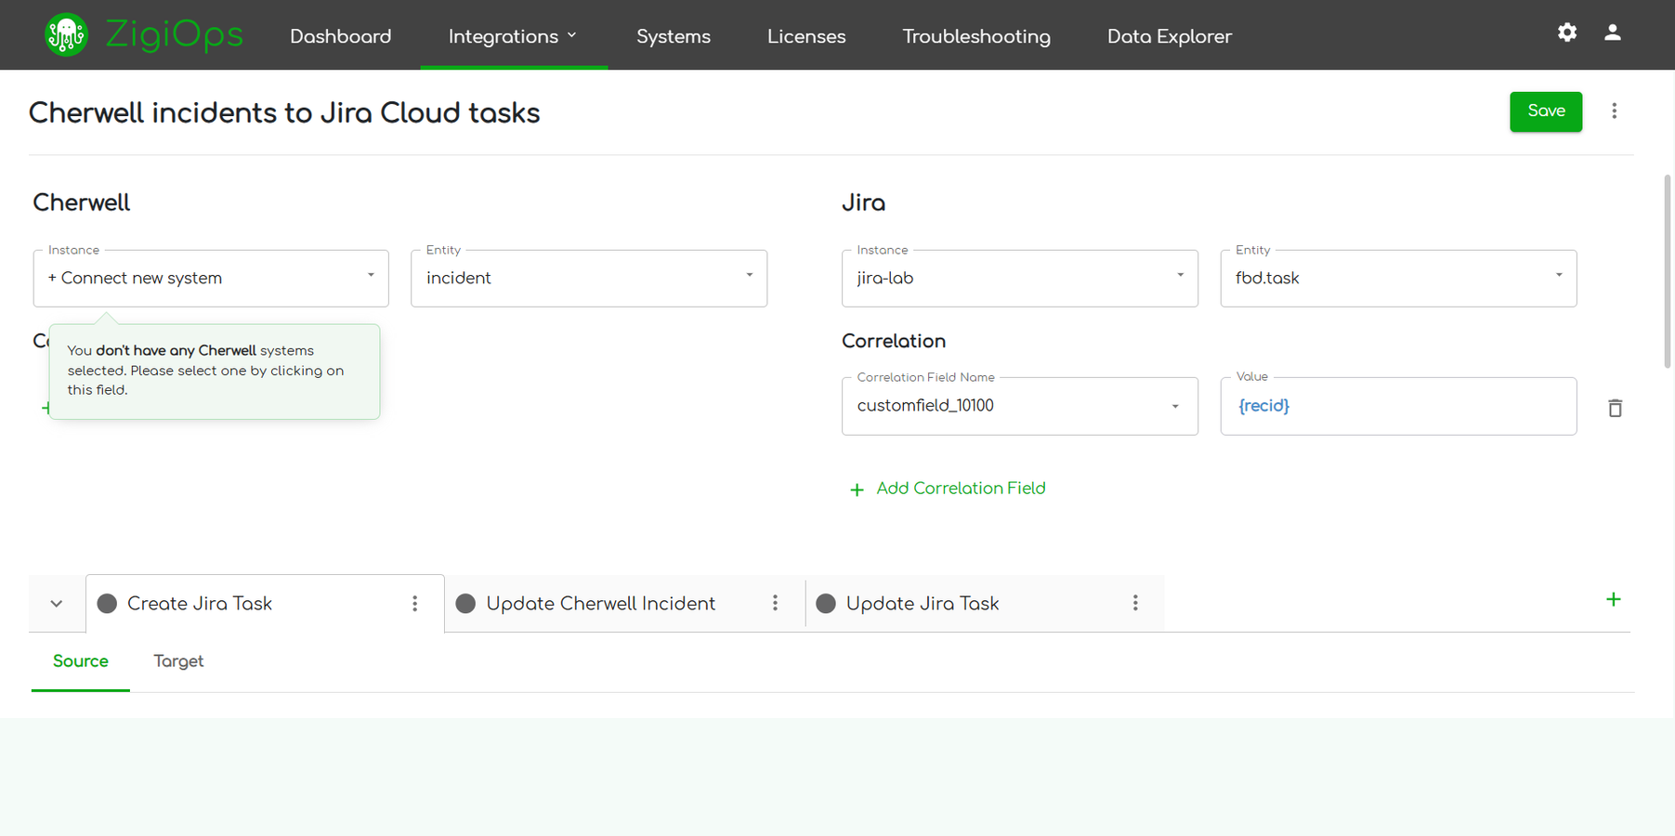Open settings via the gear icon
Screen dimensions: 1675x836
pyautogui.click(x=1567, y=33)
